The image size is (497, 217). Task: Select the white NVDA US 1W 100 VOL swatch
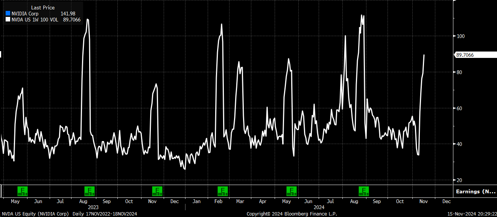pyautogui.click(x=8, y=20)
